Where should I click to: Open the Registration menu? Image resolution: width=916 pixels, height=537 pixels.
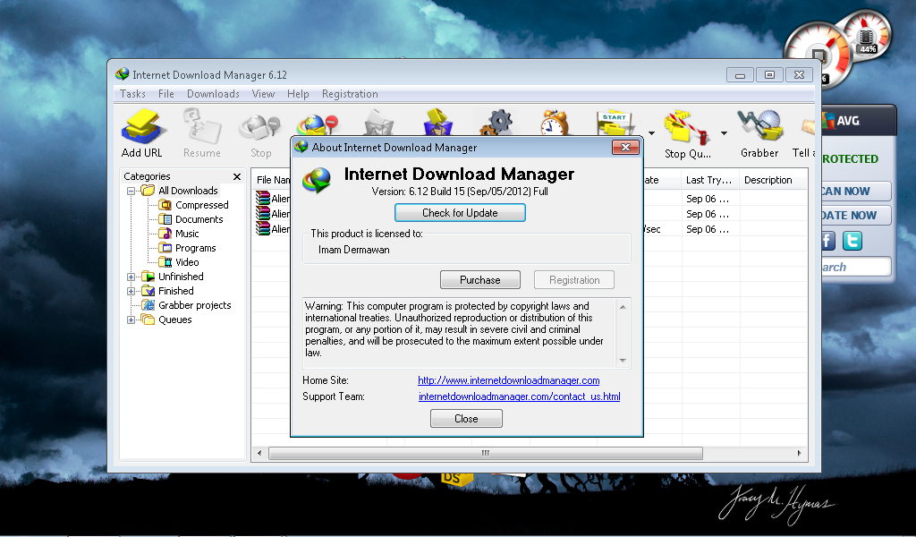point(350,93)
